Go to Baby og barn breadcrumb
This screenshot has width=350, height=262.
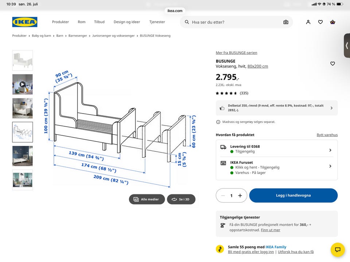click(x=41, y=36)
